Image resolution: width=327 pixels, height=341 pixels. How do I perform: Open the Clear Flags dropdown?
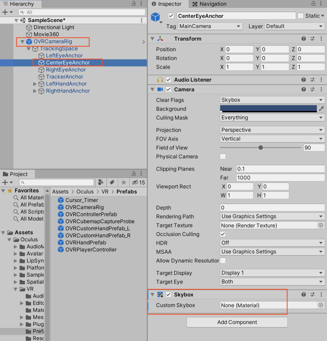272,100
